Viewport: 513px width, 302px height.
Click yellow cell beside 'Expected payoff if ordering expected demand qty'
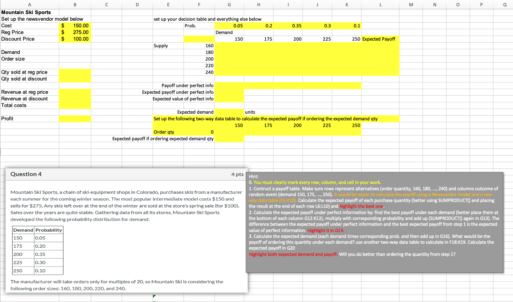point(229,139)
